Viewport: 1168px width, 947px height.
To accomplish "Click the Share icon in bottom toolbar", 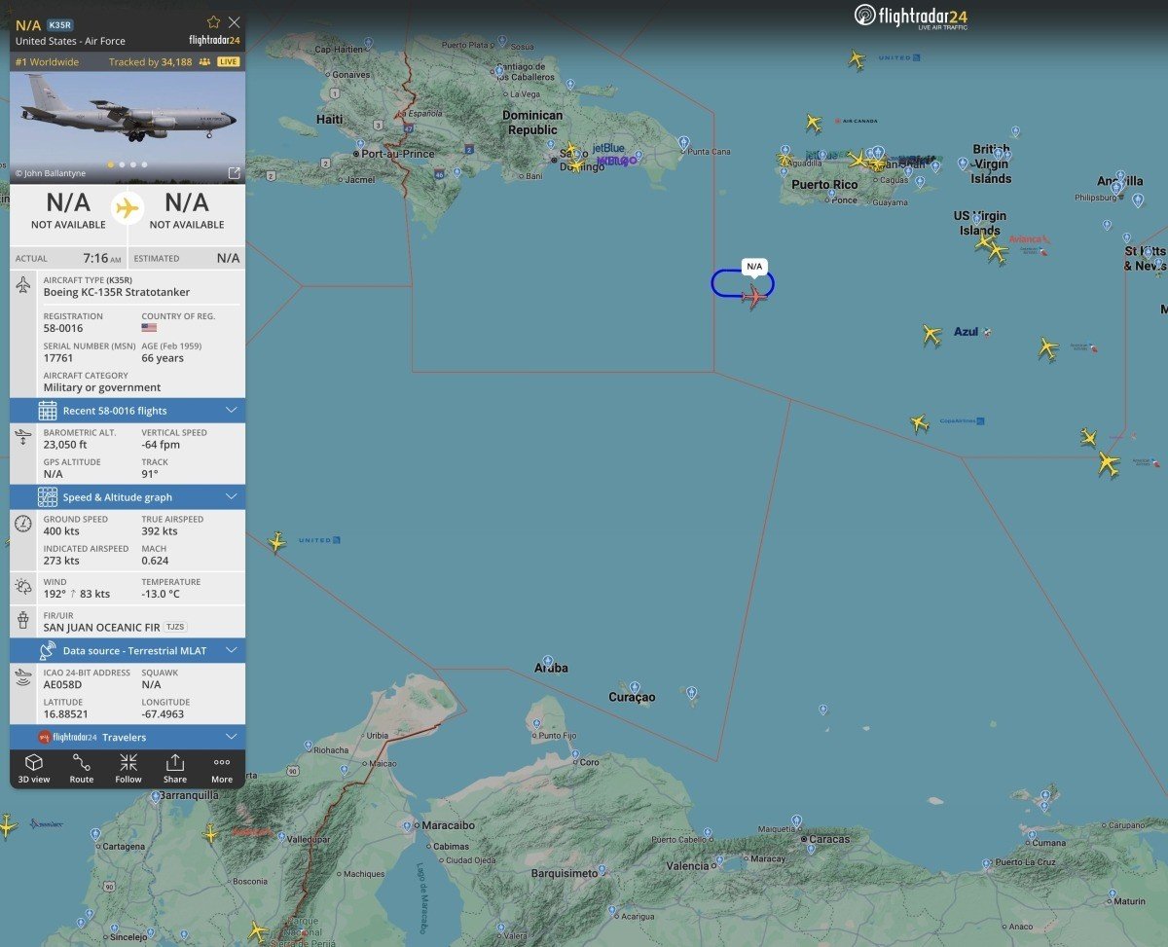I will (x=175, y=767).
